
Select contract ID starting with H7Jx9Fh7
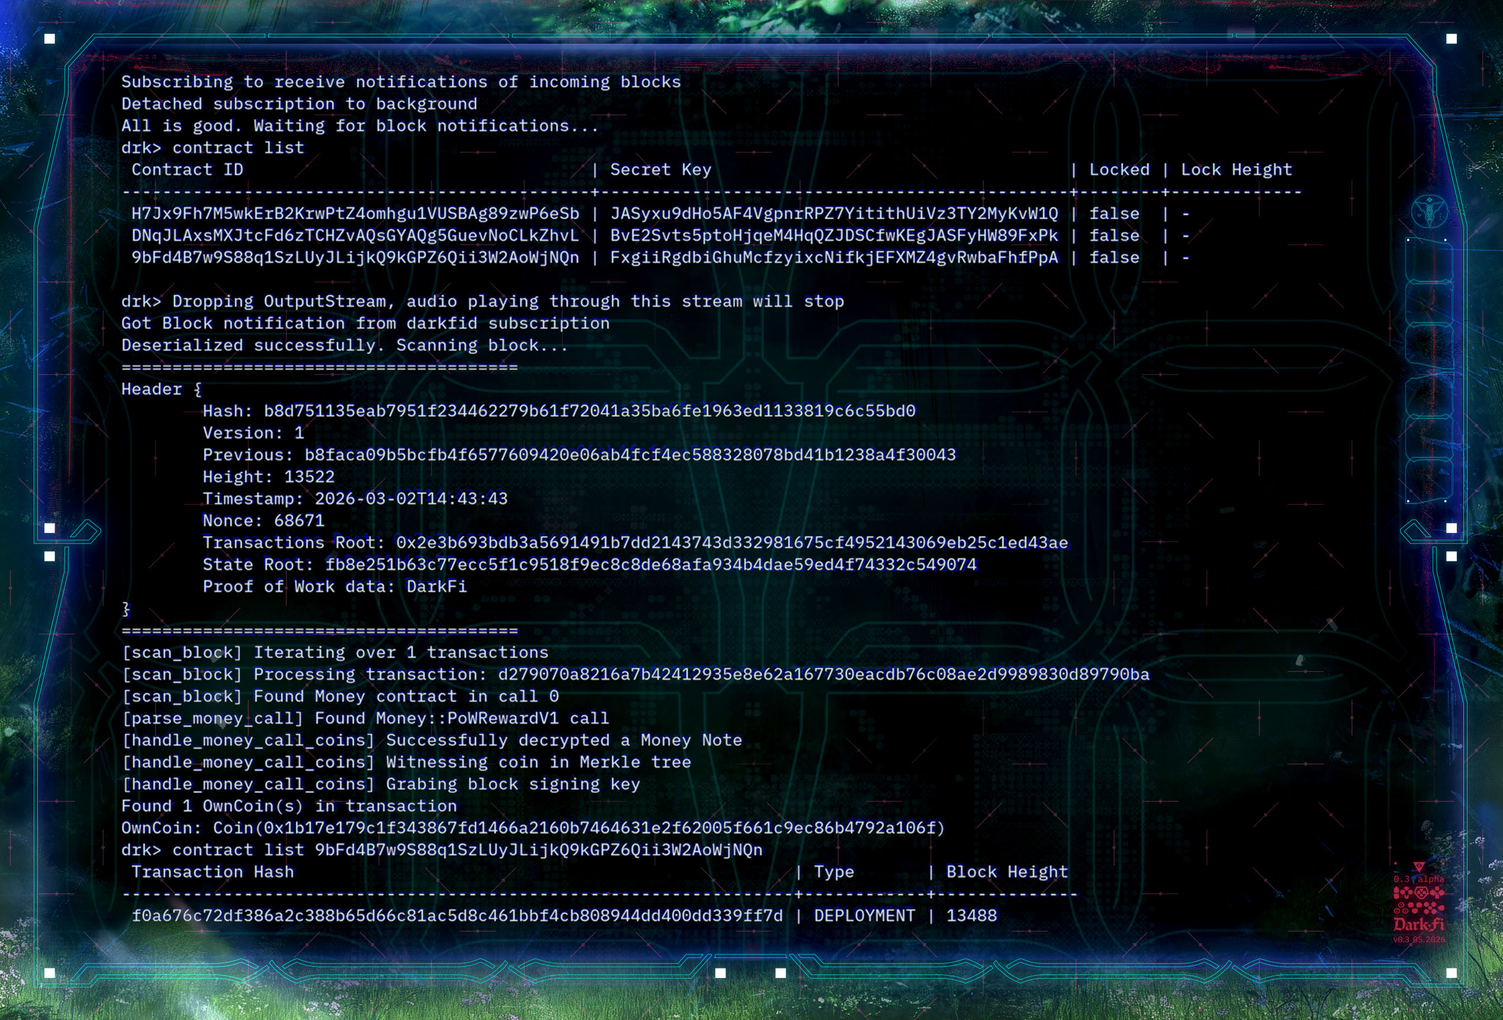pyautogui.click(x=356, y=214)
